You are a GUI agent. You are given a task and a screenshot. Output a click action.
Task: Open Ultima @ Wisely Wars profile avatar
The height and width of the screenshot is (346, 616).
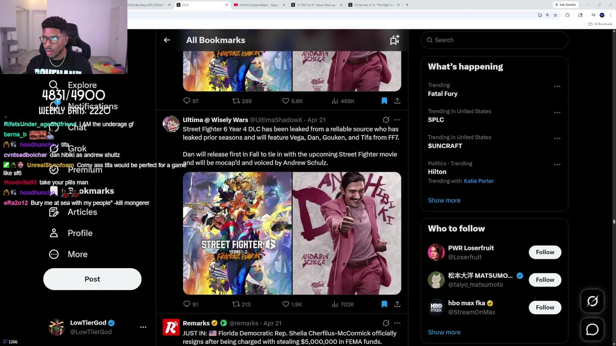point(171,124)
